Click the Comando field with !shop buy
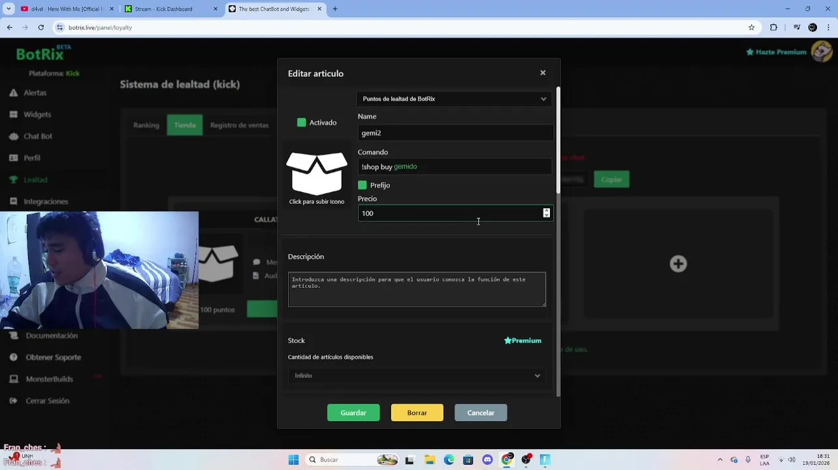Screen dimensions: 838x470 455,166
